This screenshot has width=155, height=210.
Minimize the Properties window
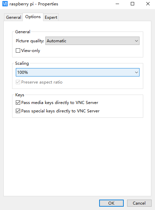(x=117, y=4)
